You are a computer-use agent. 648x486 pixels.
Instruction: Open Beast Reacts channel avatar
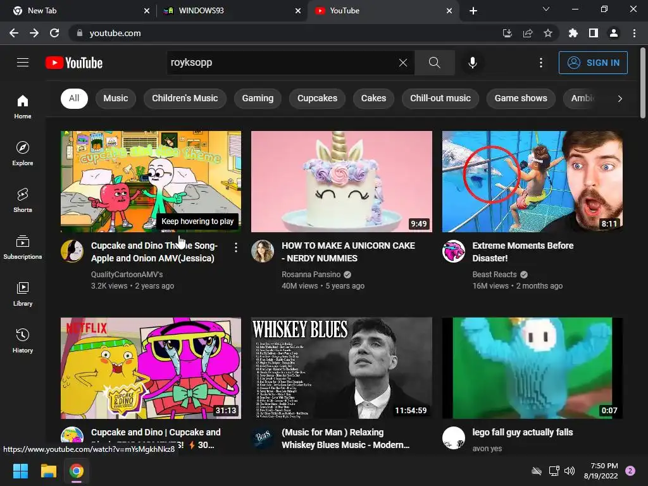pyautogui.click(x=454, y=251)
